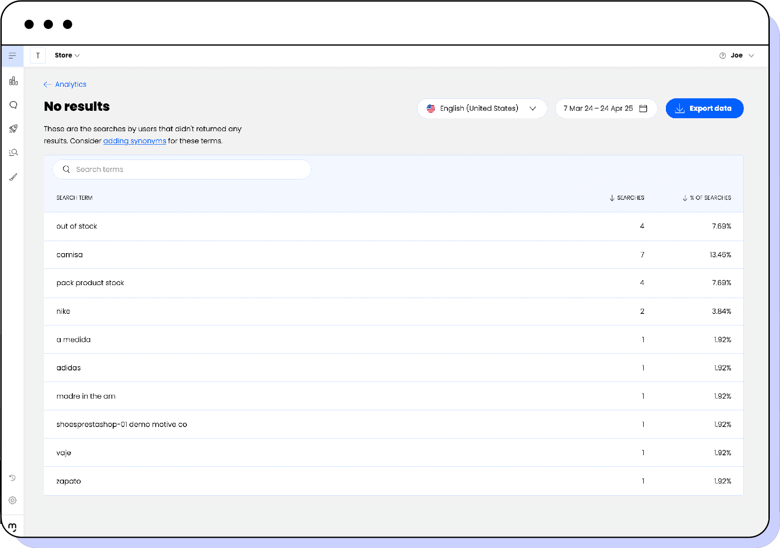Open the analytics bar chart icon
This screenshot has width=780, height=548.
pyautogui.click(x=13, y=81)
